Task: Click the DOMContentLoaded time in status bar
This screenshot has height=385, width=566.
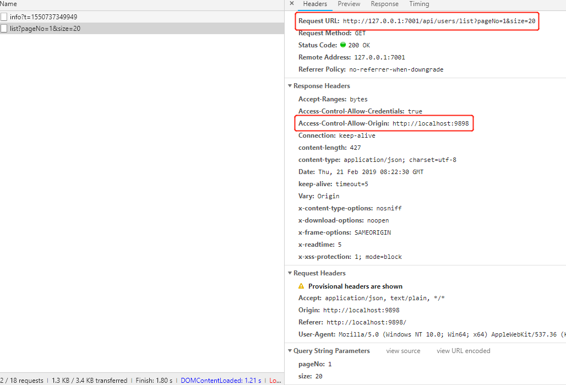Action: point(220,381)
